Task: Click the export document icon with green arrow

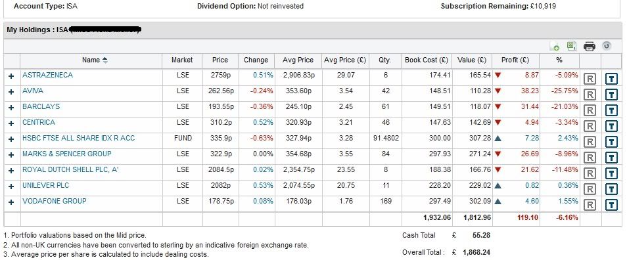Action: pos(555,47)
